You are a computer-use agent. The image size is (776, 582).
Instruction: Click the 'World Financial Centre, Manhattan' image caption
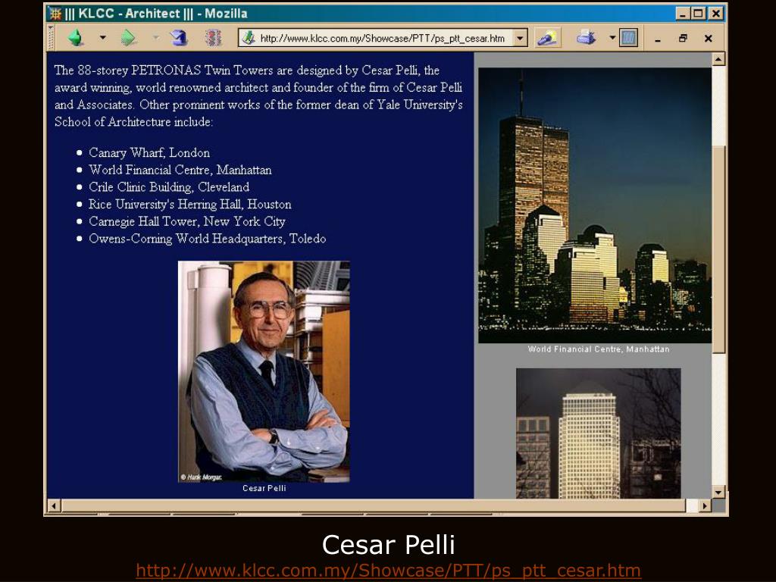tap(599, 349)
